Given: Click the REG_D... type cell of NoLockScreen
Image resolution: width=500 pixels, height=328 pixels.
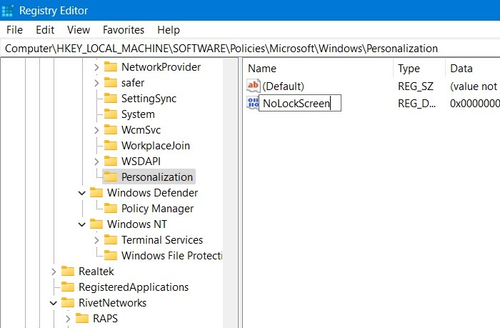Looking at the screenshot, I should [x=416, y=104].
